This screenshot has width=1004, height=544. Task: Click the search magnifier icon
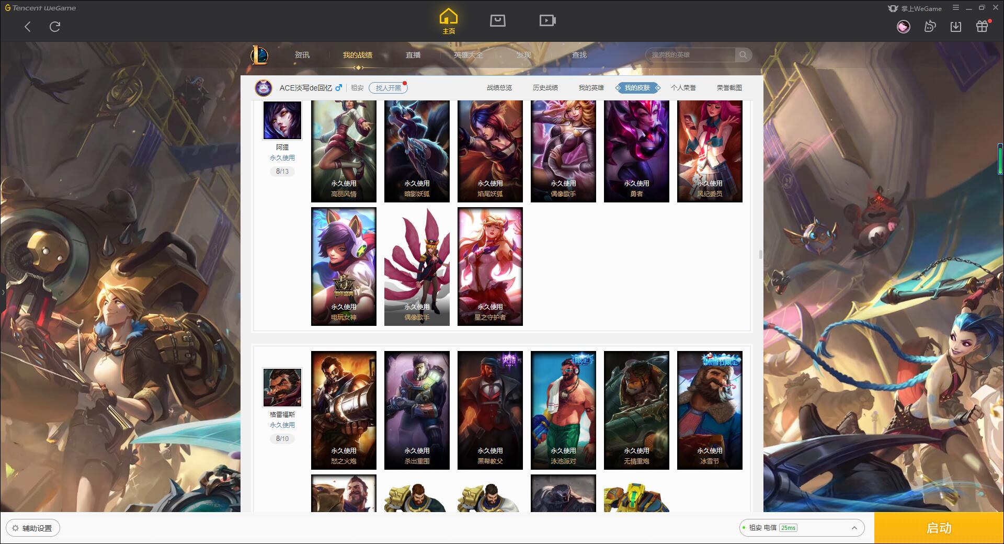click(x=743, y=55)
